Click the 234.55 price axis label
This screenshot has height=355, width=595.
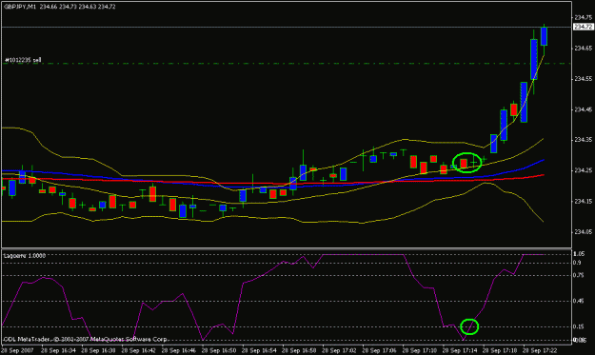[x=584, y=79]
